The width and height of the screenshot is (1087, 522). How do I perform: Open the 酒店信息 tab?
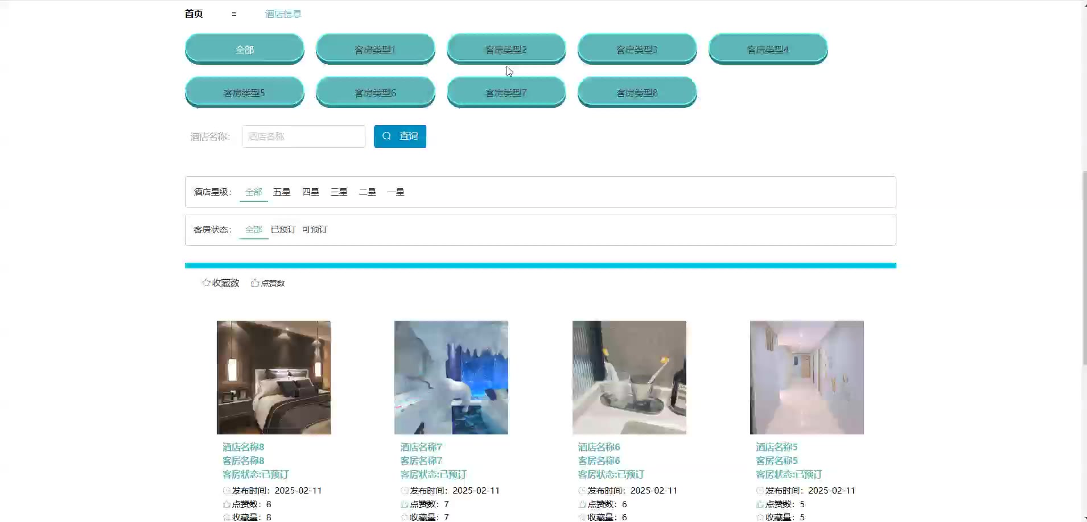coord(283,14)
